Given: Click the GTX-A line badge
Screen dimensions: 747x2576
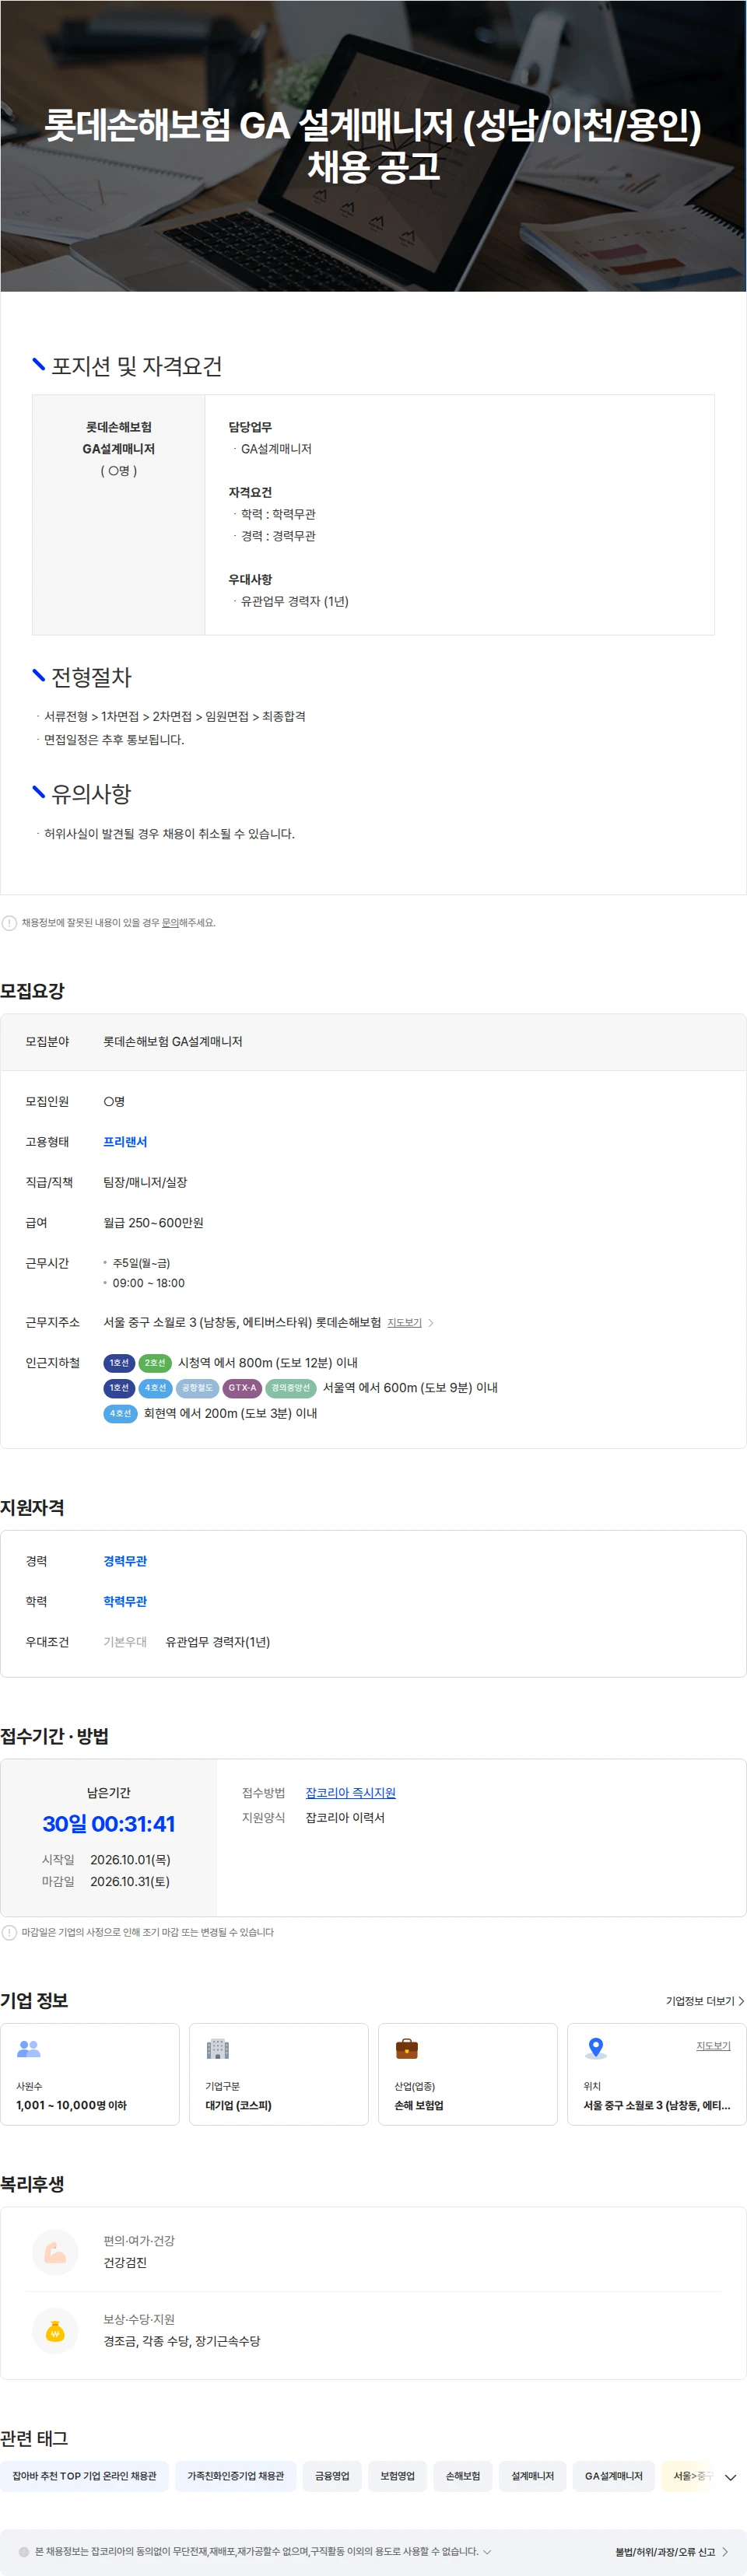Looking at the screenshot, I should pyautogui.click(x=242, y=1387).
